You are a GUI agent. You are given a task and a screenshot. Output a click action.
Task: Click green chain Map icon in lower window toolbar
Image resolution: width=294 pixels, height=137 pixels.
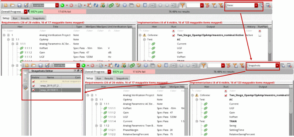[132, 65]
